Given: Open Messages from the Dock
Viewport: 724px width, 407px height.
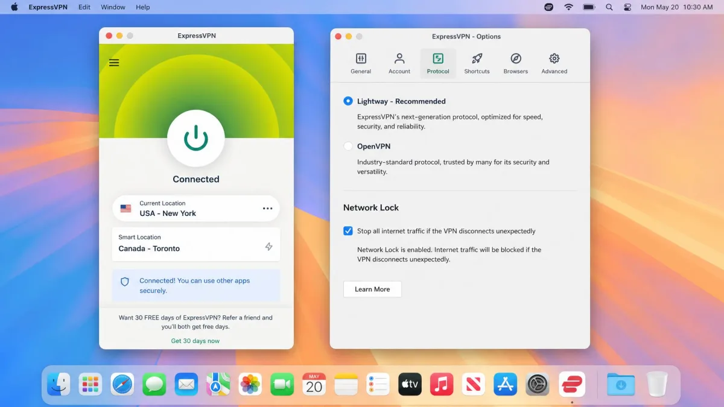Looking at the screenshot, I should [x=154, y=383].
